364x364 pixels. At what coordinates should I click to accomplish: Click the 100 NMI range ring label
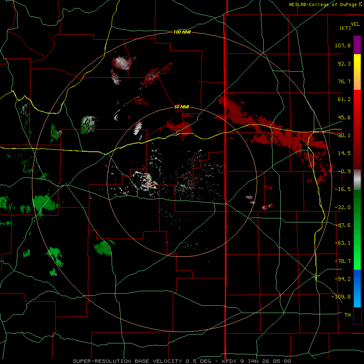182,32
